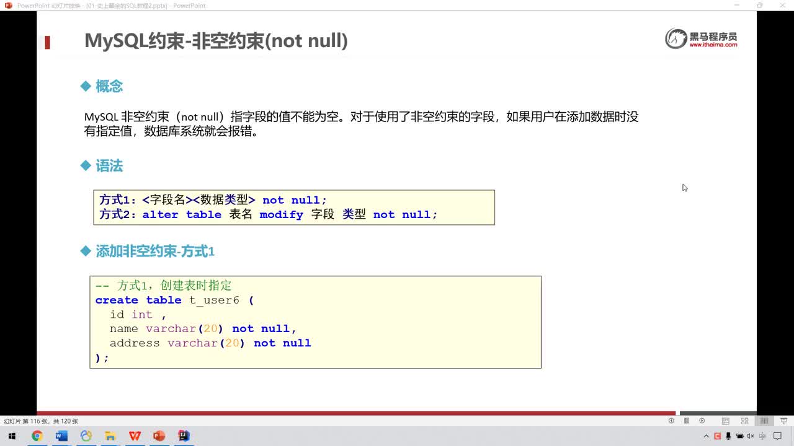Click the slide title 'MySQL约束-非空约束'
The image size is (794, 446).
[216, 41]
